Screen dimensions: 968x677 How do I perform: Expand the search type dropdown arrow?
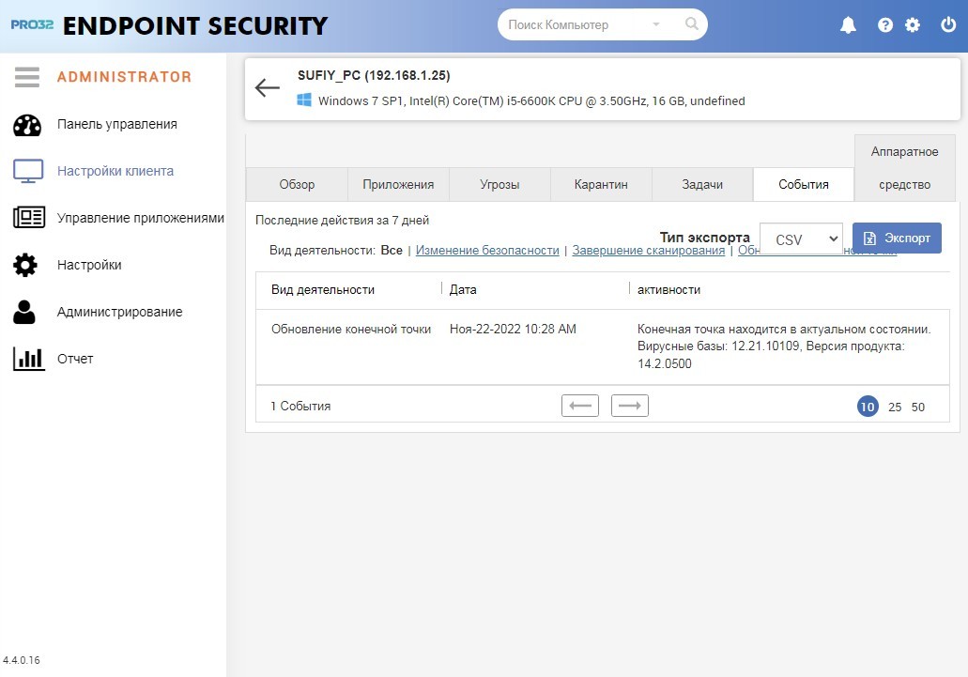click(656, 24)
